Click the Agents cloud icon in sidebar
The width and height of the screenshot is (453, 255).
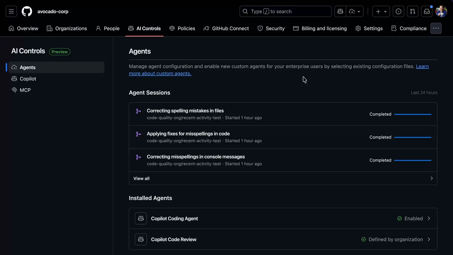14,67
